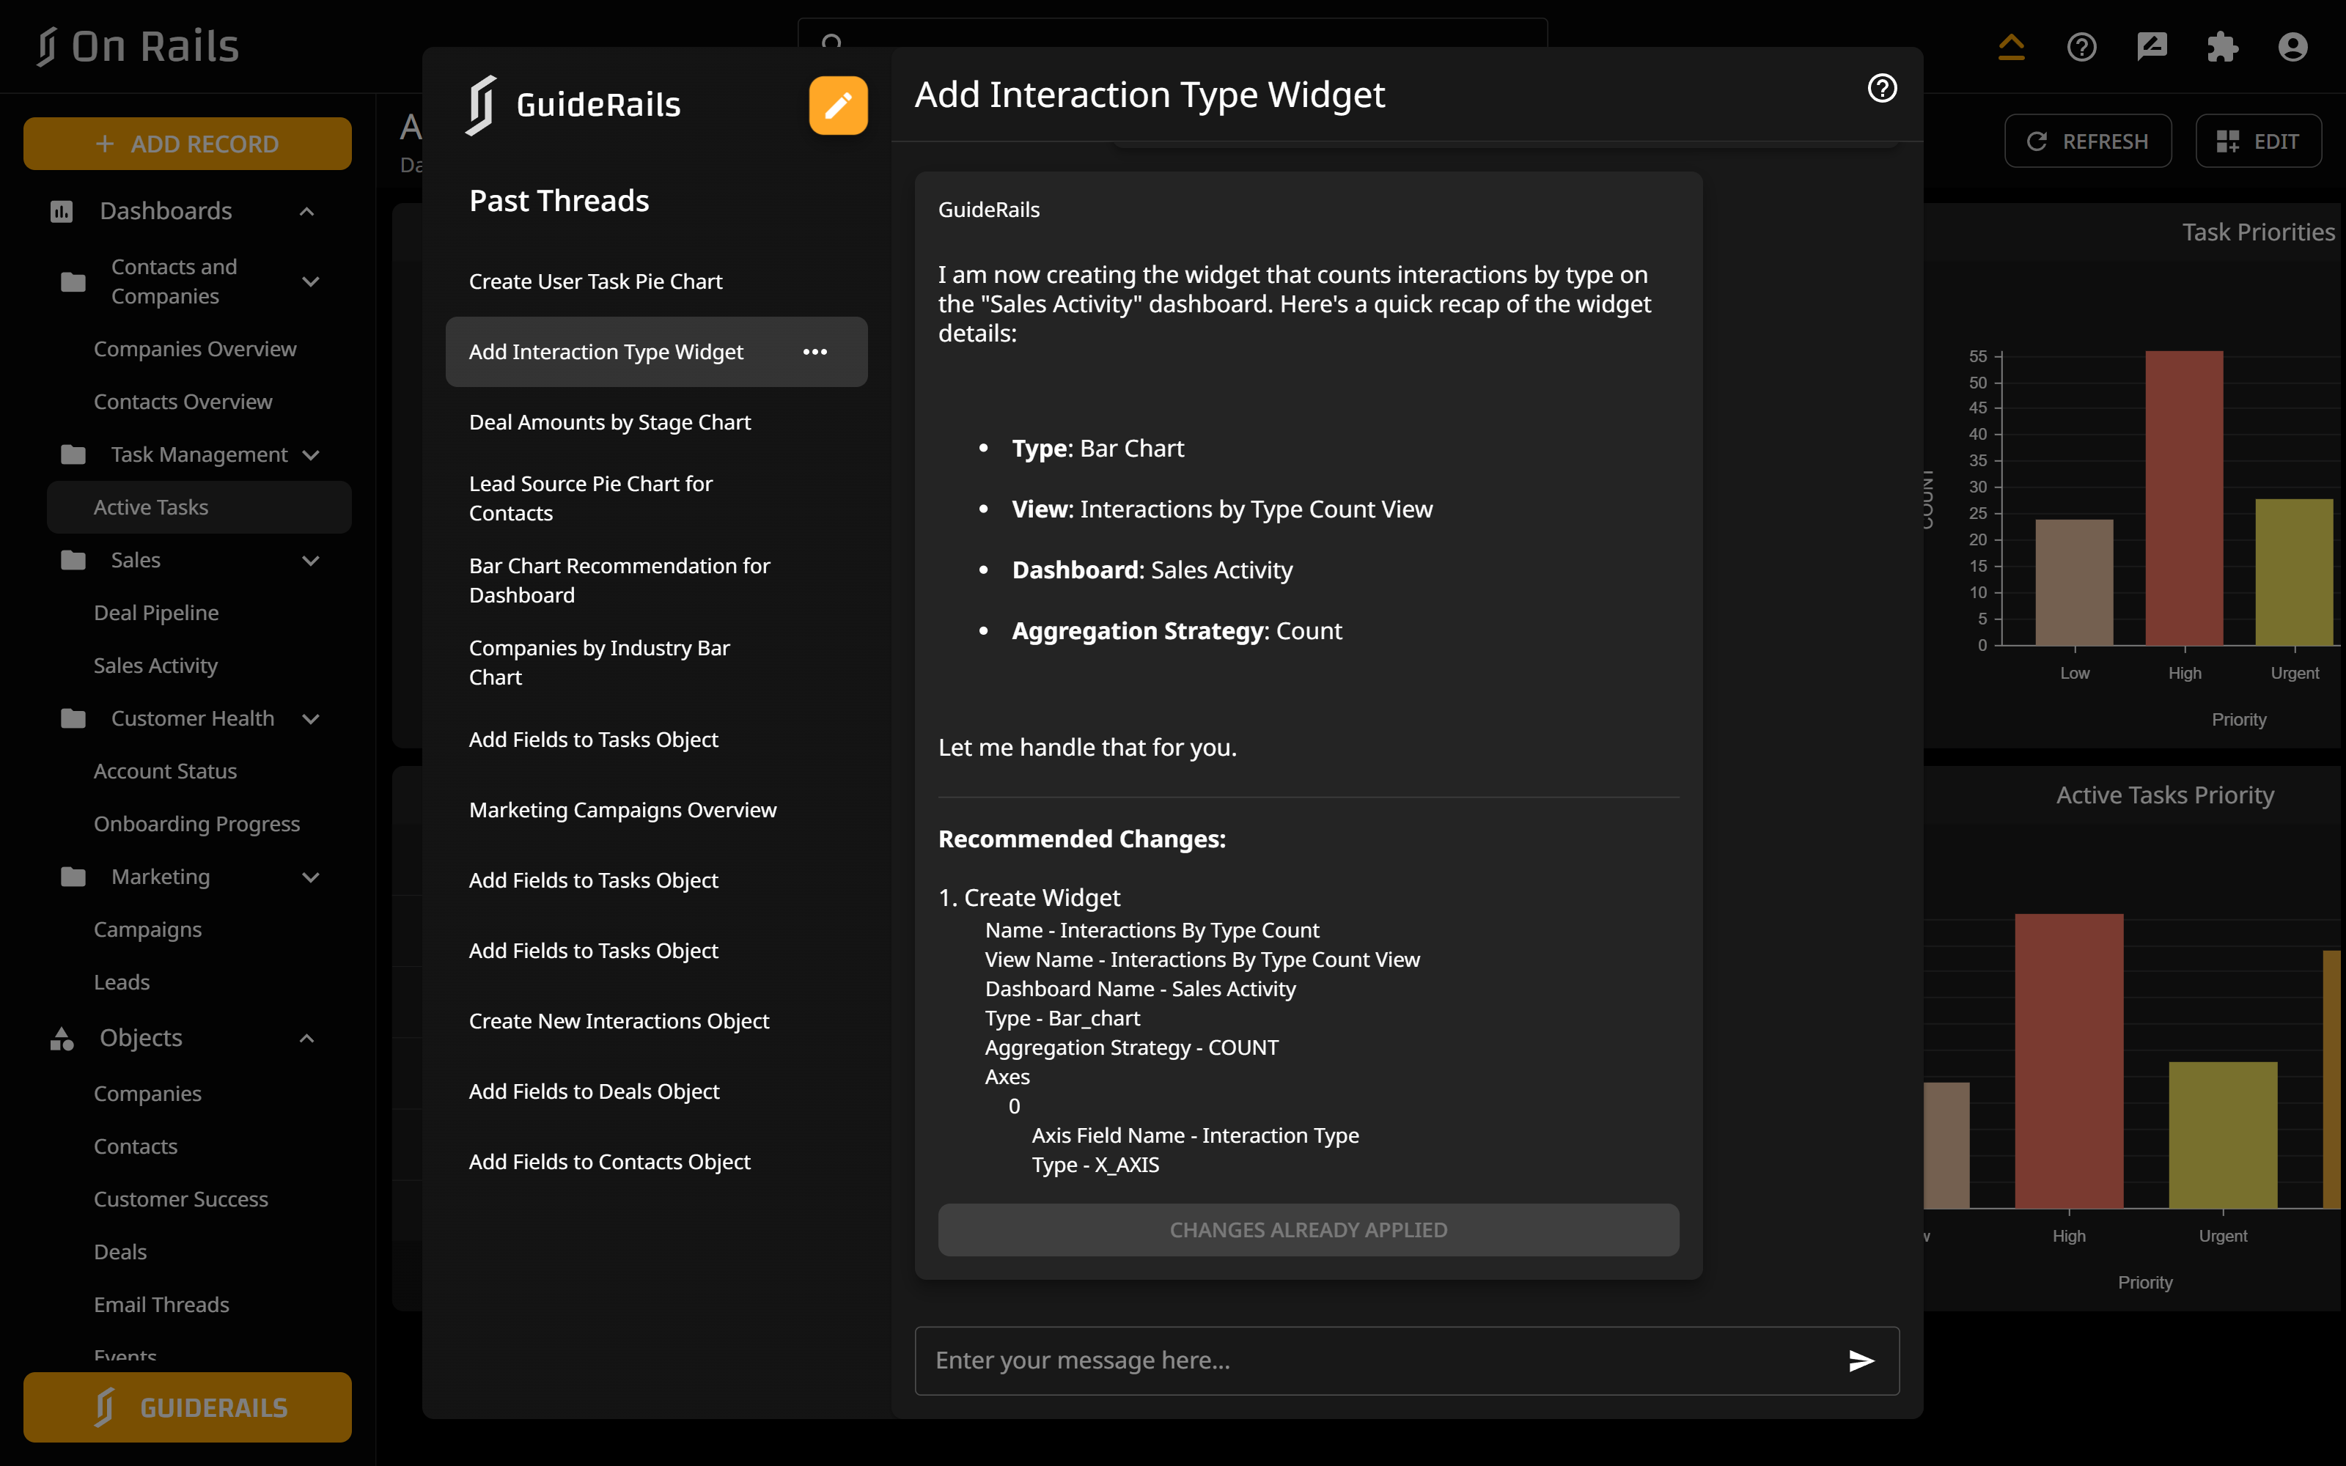This screenshot has height=1466, width=2346.
Task: Focus the Enter your message input field
Action: click(1377, 1360)
